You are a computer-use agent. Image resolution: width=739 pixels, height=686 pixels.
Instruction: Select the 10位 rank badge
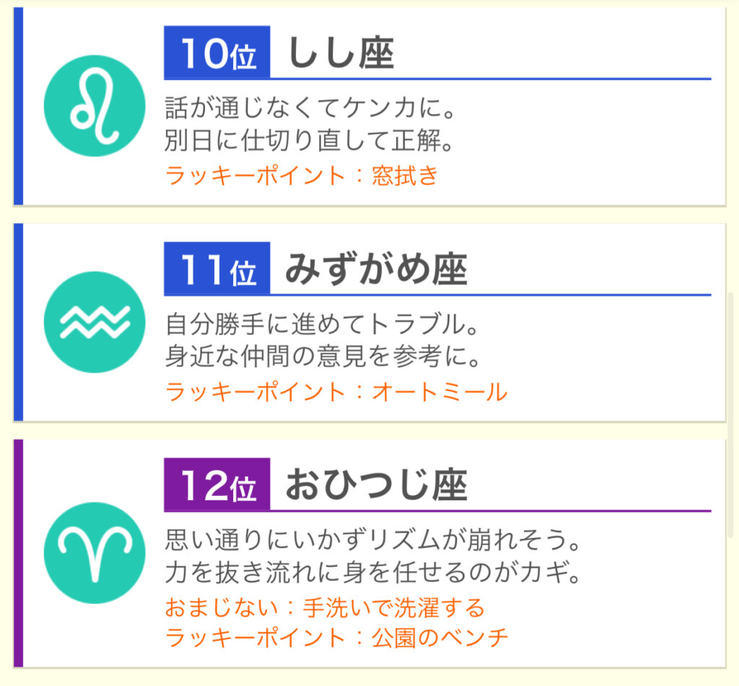click(217, 52)
